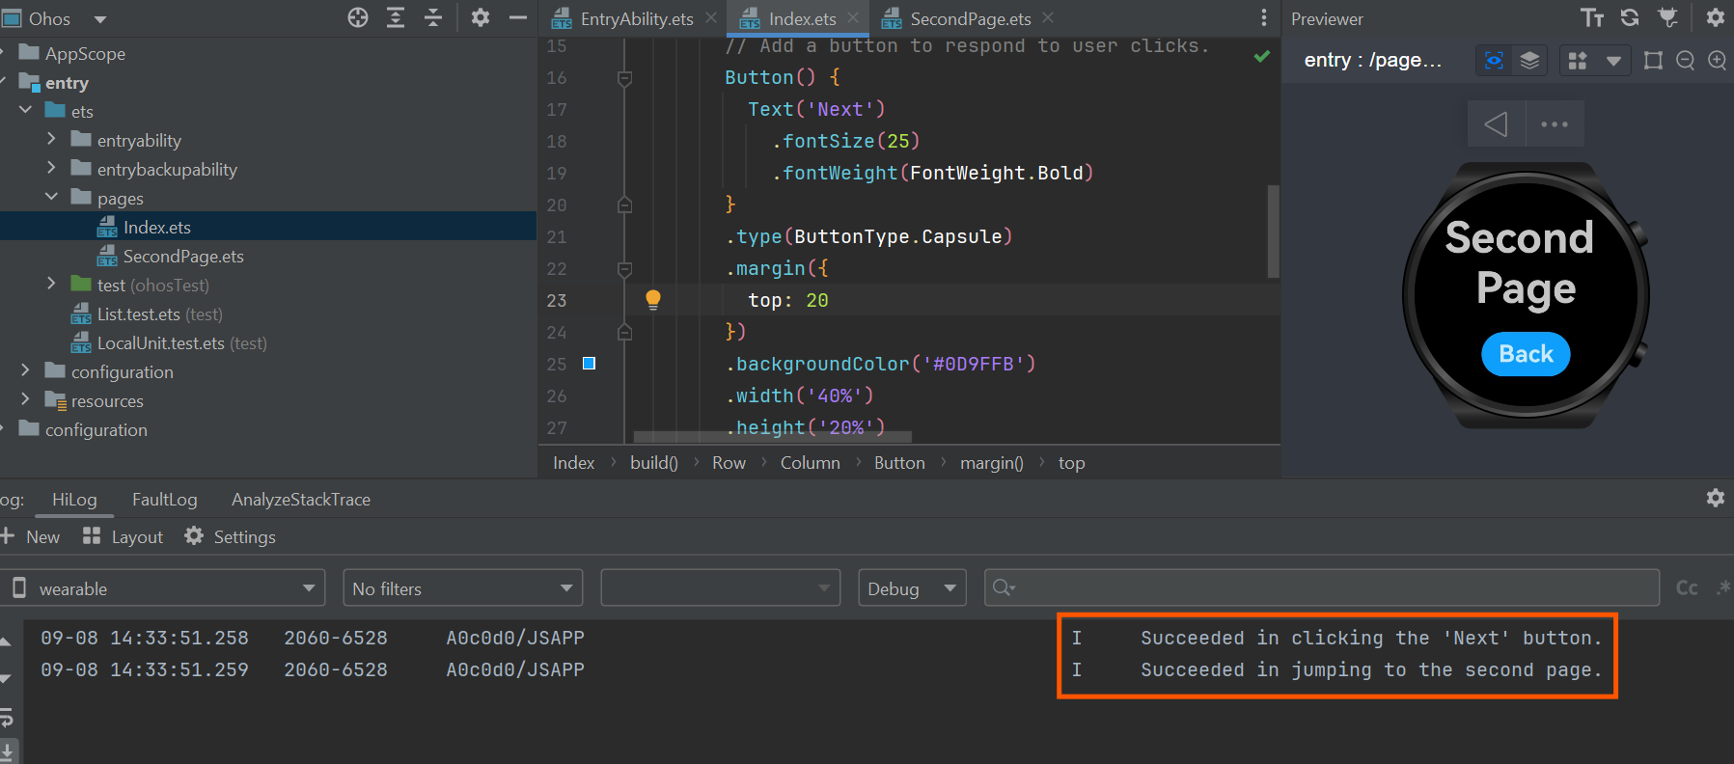Open the editor tabs more options menu
Viewport: 1734px width, 764px height.
pos(1264,18)
